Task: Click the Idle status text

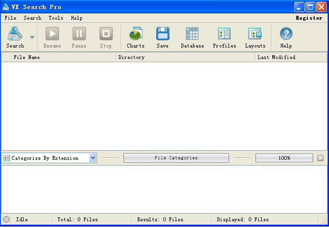Action: point(22,219)
